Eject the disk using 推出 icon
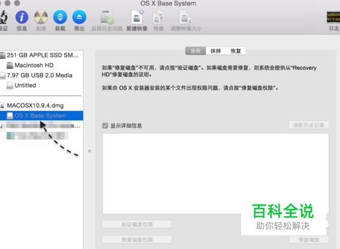The image size is (340, 249). pyautogui.click(x=79, y=17)
